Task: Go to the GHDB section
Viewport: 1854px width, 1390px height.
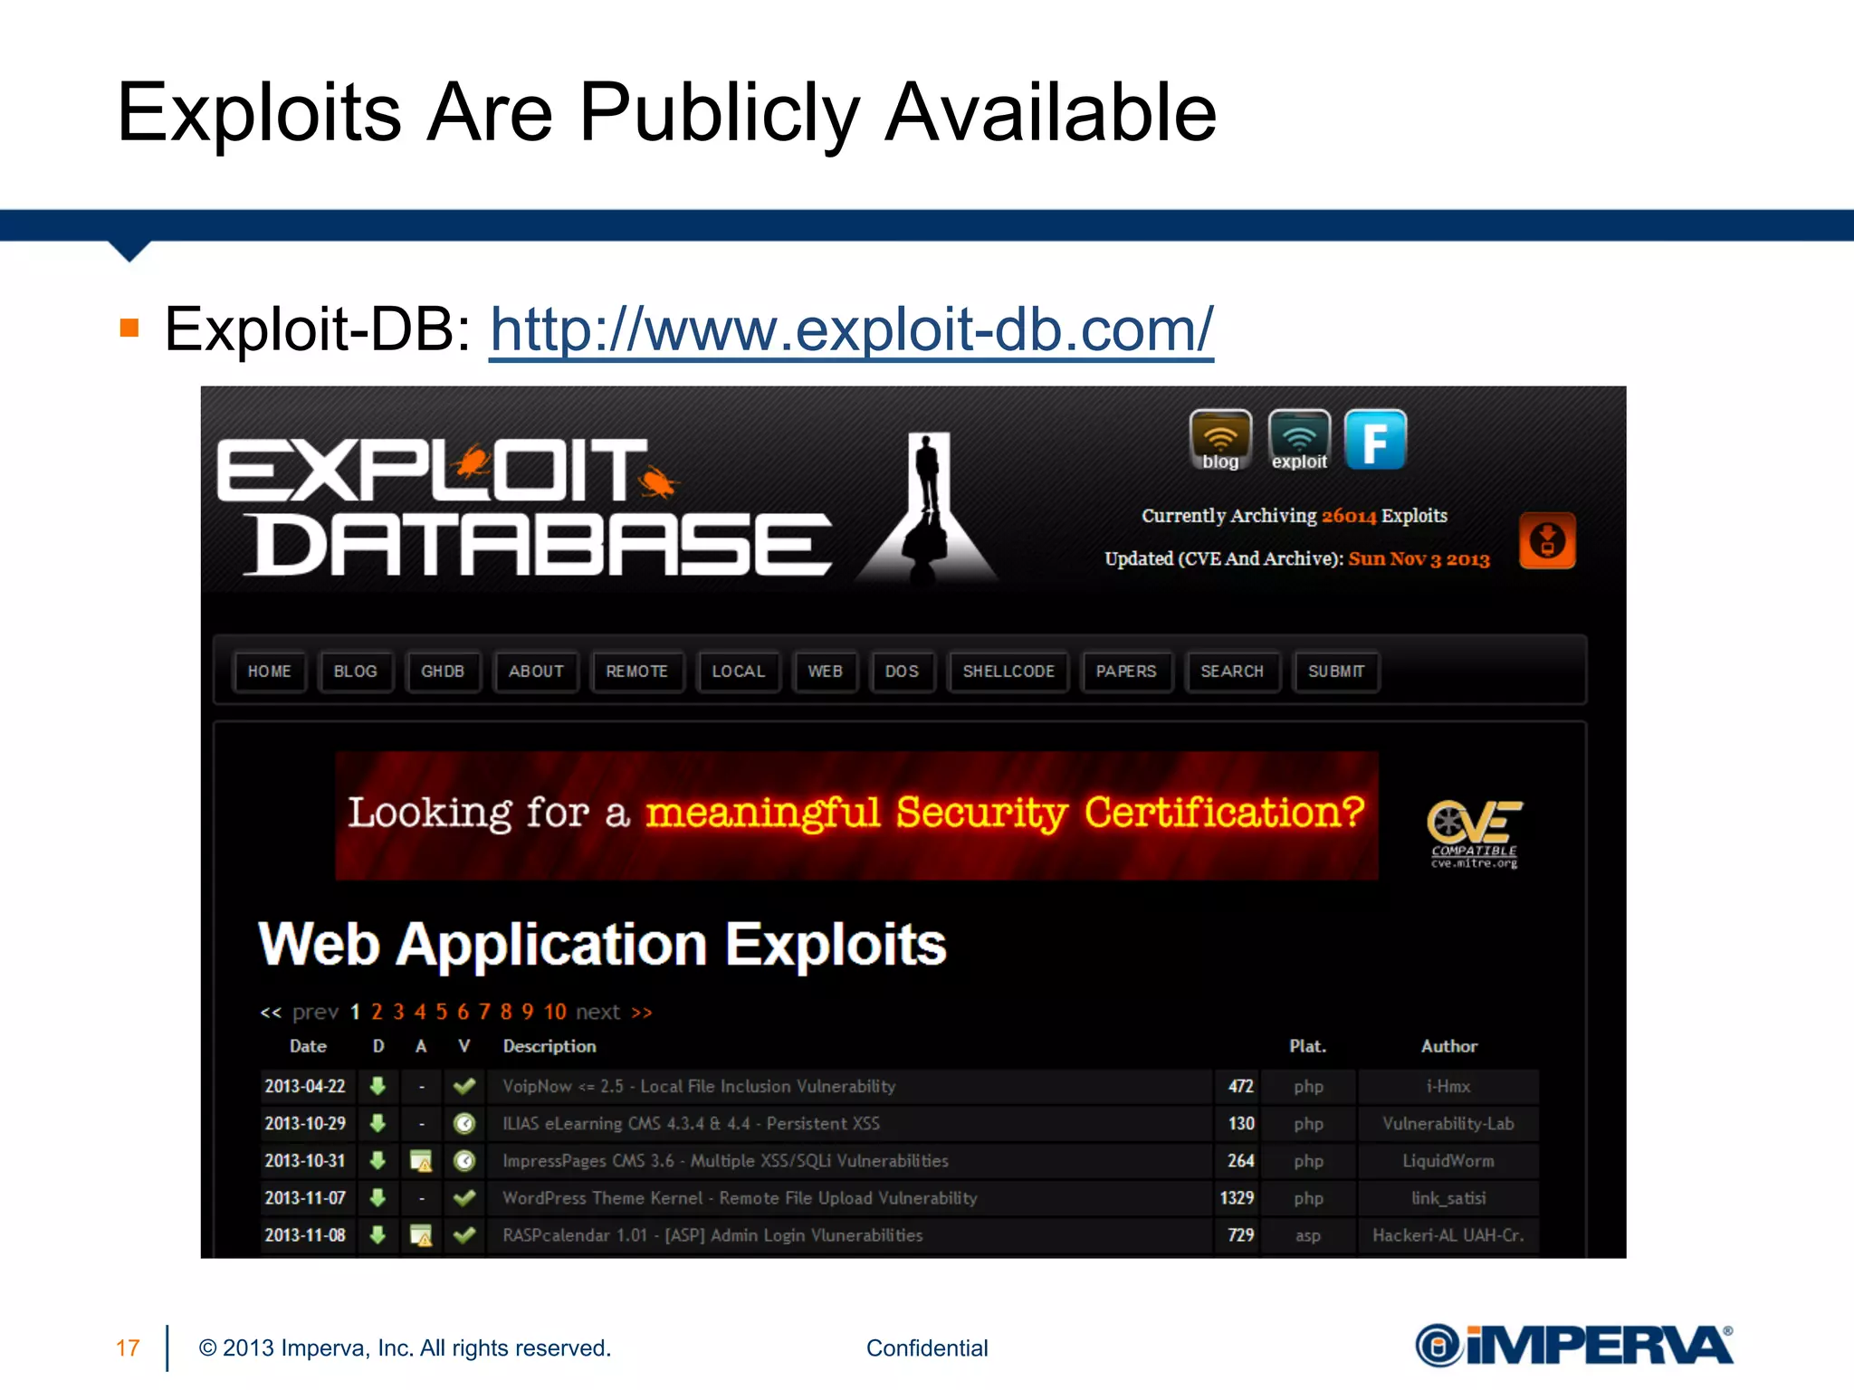Action: pyautogui.click(x=443, y=671)
